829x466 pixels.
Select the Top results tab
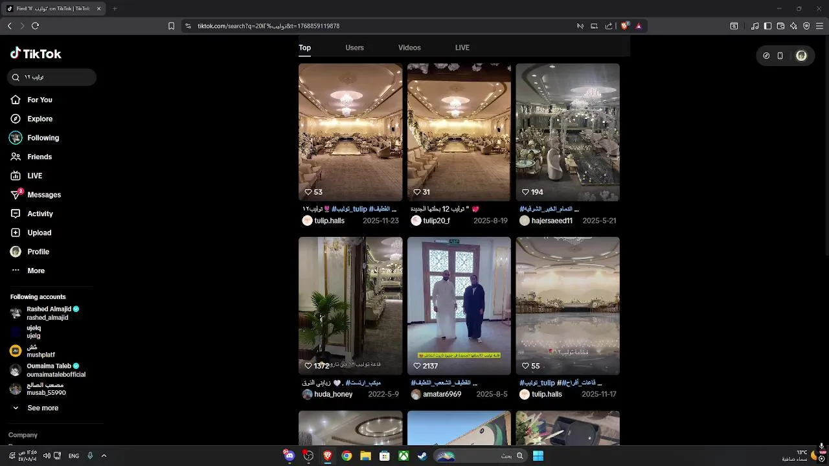304,48
